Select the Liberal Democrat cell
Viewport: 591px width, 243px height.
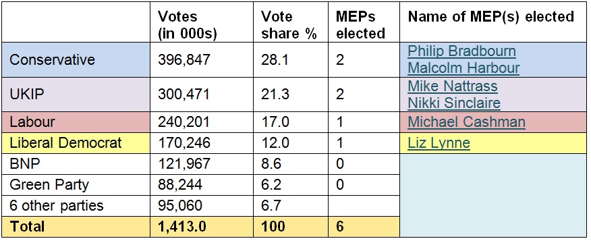(x=76, y=143)
